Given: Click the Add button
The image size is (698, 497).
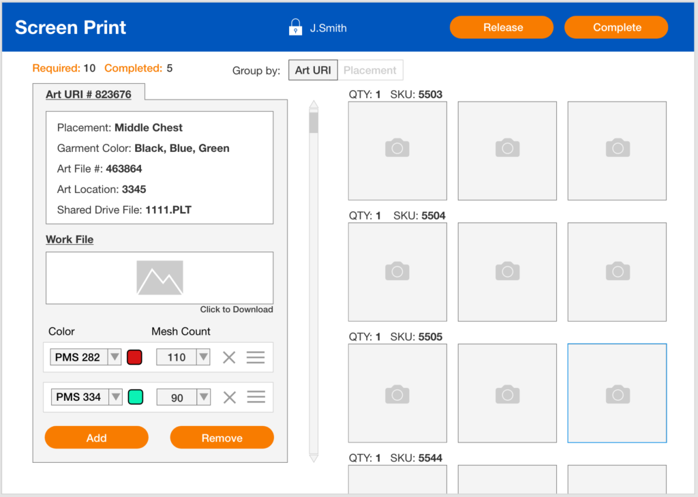Looking at the screenshot, I should click(96, 438).
